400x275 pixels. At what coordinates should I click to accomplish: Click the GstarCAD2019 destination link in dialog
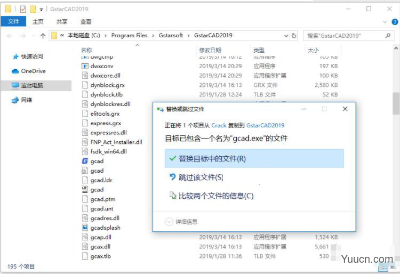coord(265,125)
